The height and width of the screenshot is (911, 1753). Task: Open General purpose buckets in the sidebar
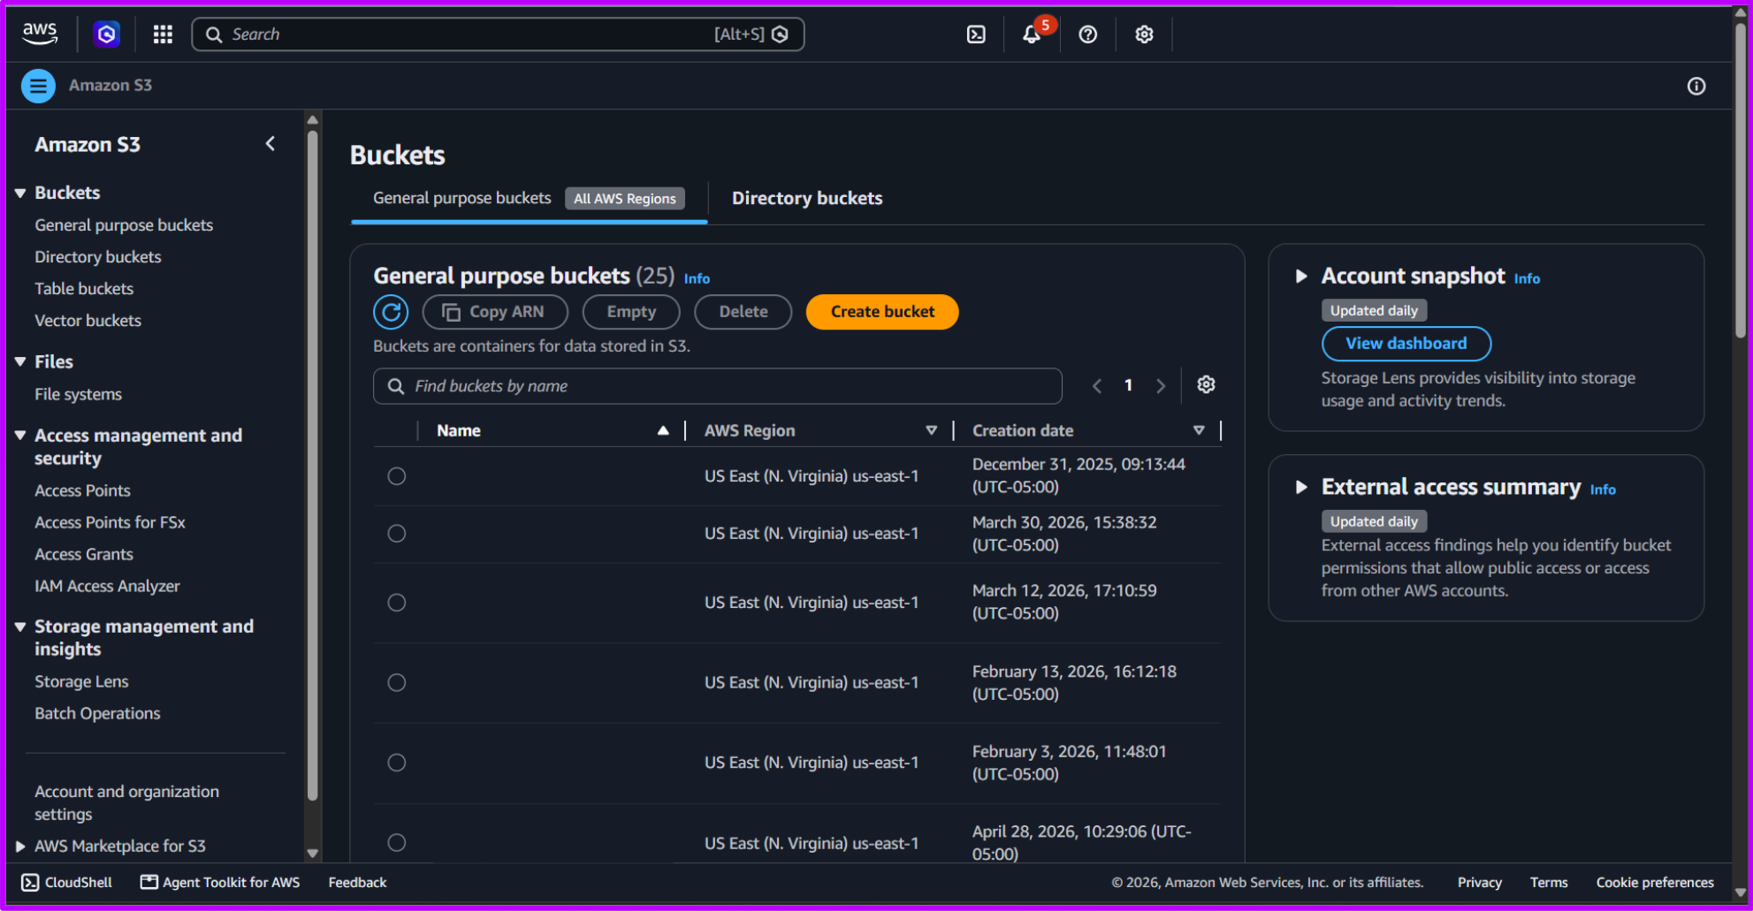tap(124, 225)
